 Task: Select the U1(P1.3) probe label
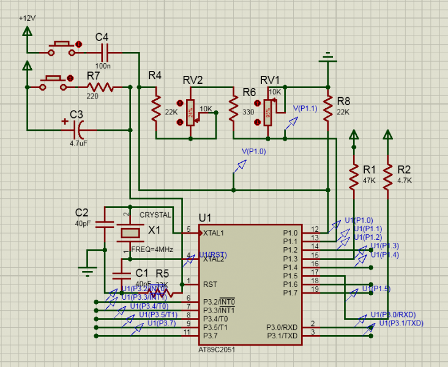click(x=385, y=246)
